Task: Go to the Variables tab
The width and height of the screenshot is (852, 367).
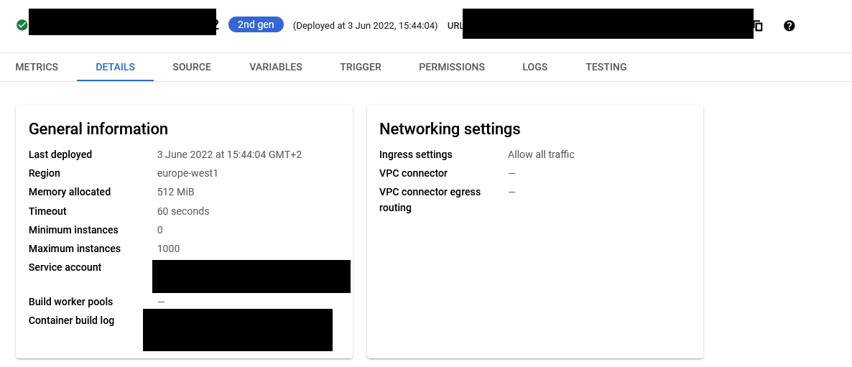Action: [x=276, y=67]
